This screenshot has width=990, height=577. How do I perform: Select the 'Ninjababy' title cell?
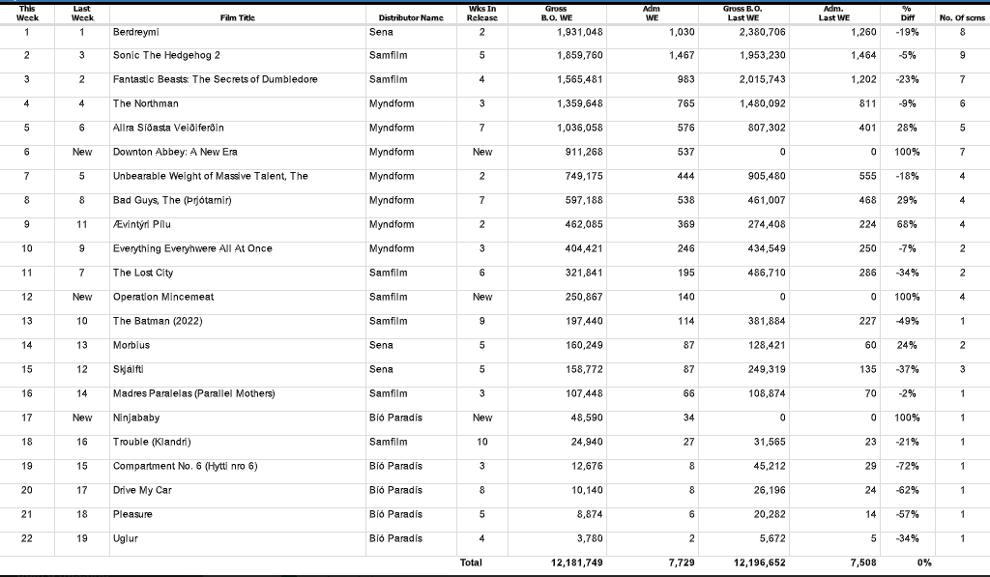tap(136, 418)
